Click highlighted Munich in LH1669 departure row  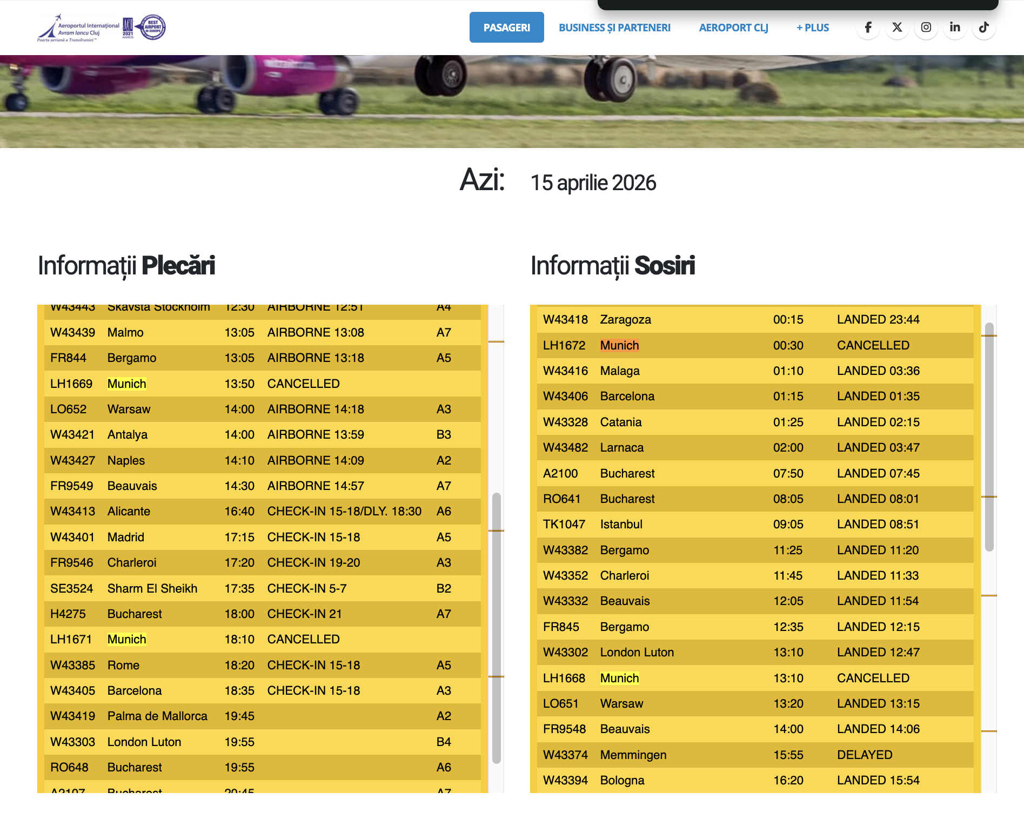127,384
